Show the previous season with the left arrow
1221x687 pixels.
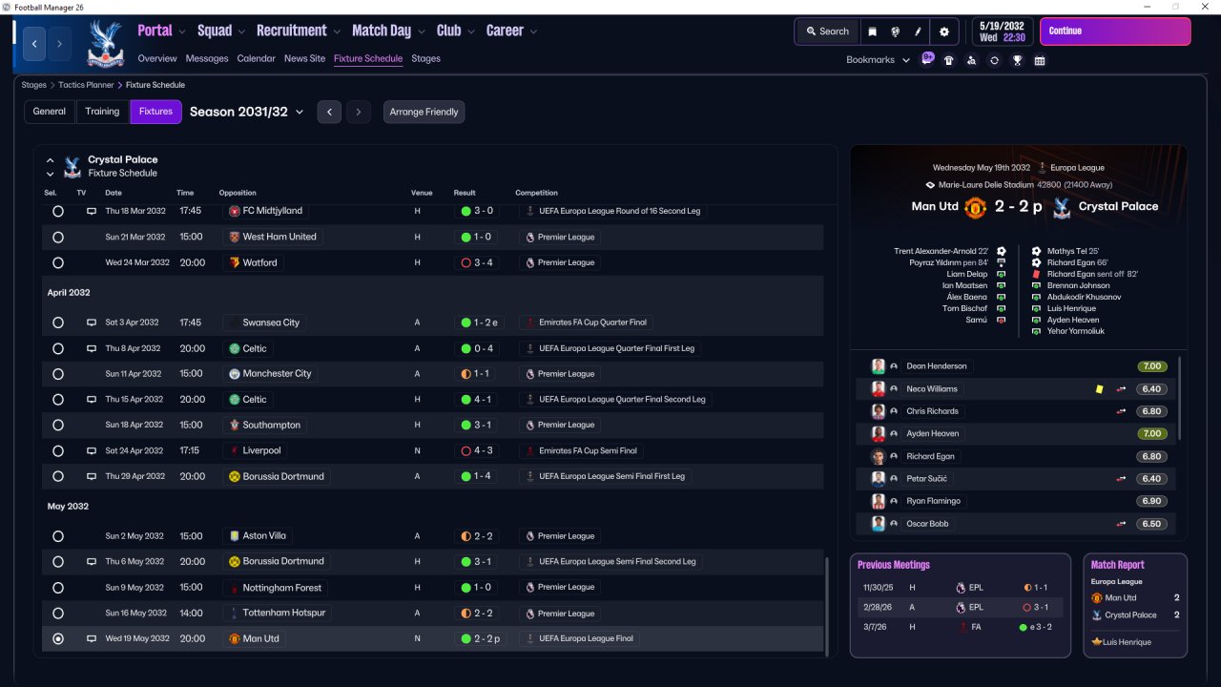[x=329, y=112]
